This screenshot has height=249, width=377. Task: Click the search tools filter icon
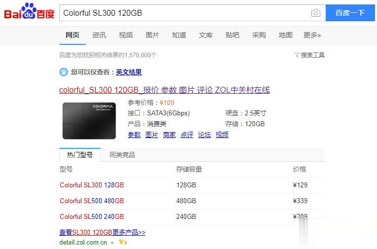coord(297,55)
